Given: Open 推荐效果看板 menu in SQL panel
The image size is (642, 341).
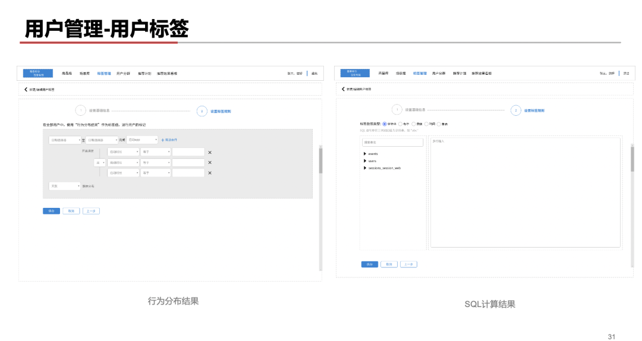Looking at the screenshot, I should 481,73.
